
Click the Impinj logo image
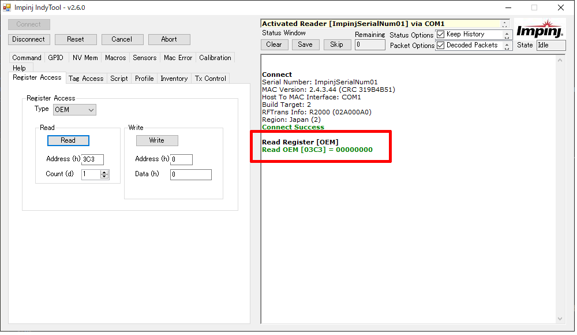pos(539,29)
